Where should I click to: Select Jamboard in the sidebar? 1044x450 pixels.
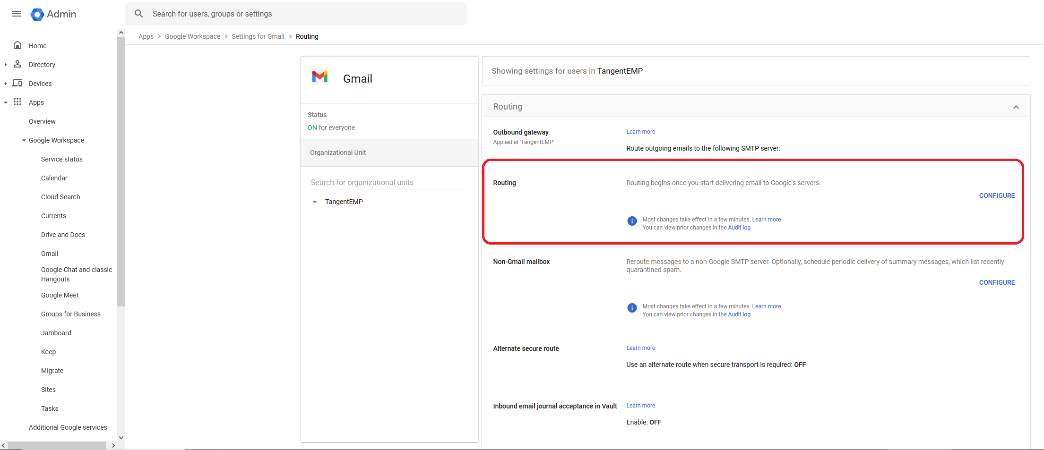(56, 333)
